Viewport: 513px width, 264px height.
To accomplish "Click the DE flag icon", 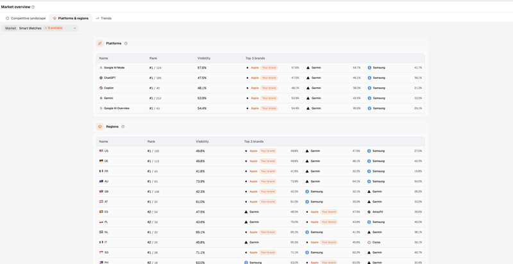I will click(x=101, y=161).
